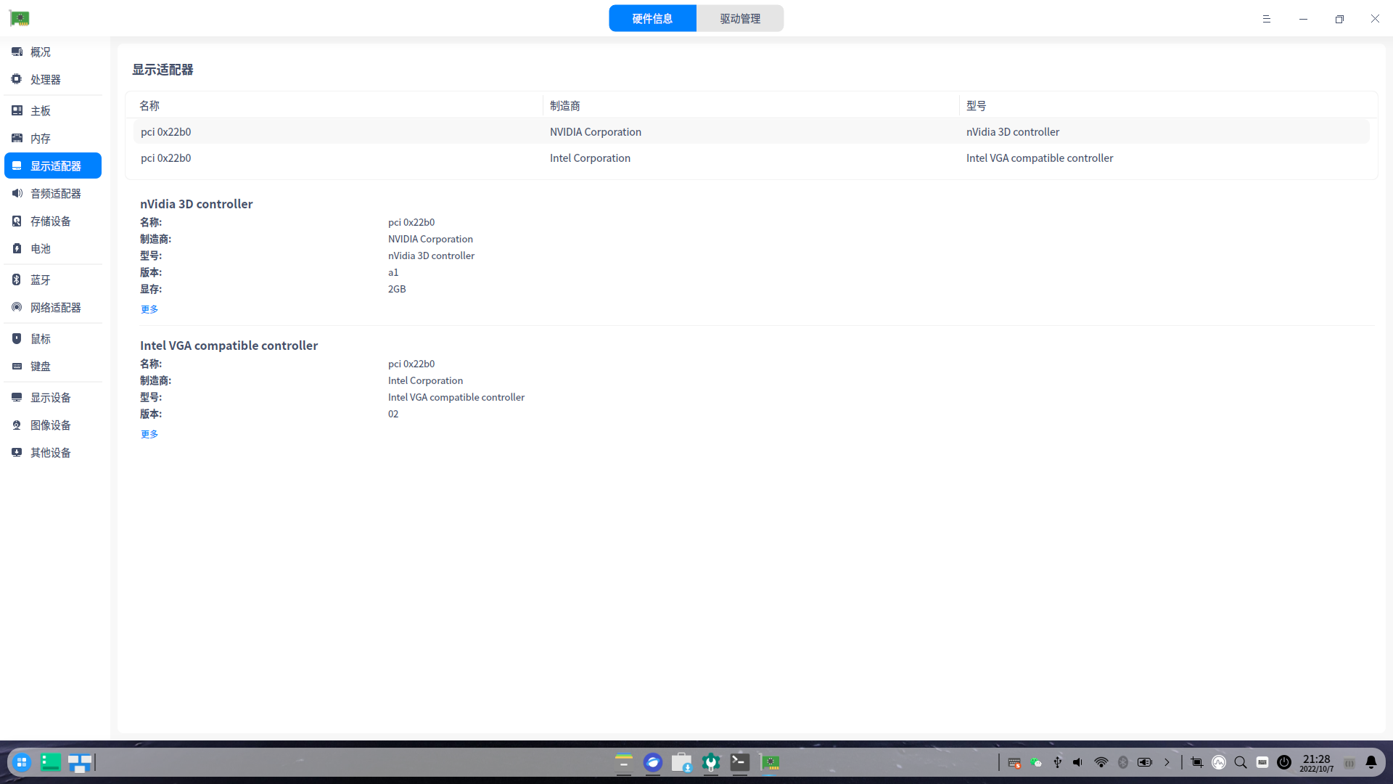Image resolution: width=1393 pixels, height=784 pixels.
Task: Expand hidden tray icons arrow
Action: coord(1167,762)
